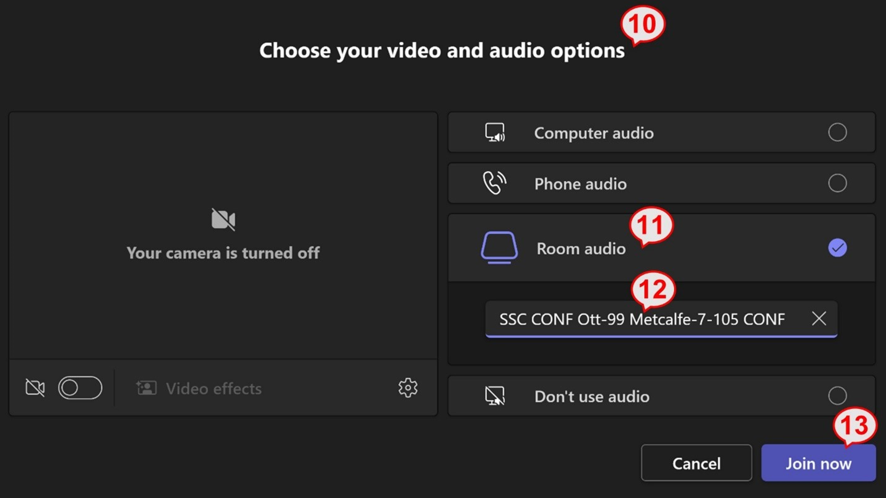Click the Video effects icon
The height and width of the screenshot is (498, 886).
tap(146, 388)
